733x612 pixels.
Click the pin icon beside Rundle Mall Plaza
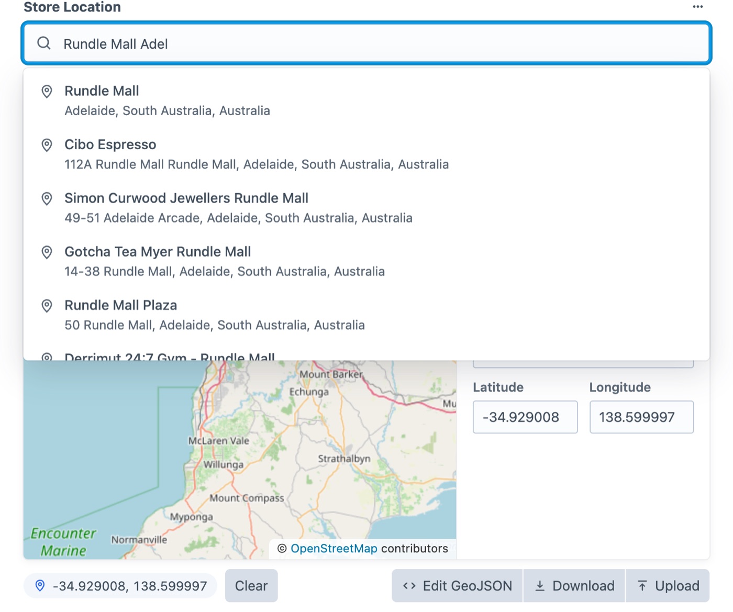point(47,306)
